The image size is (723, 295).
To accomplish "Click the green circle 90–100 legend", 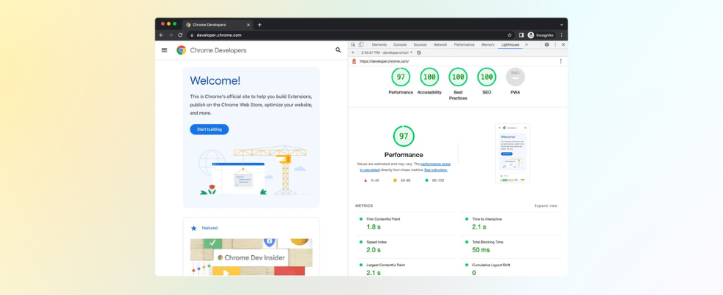I will point(435,180).
